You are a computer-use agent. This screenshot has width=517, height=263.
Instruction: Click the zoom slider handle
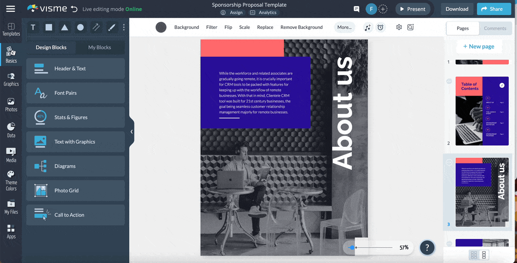point(352,248)
